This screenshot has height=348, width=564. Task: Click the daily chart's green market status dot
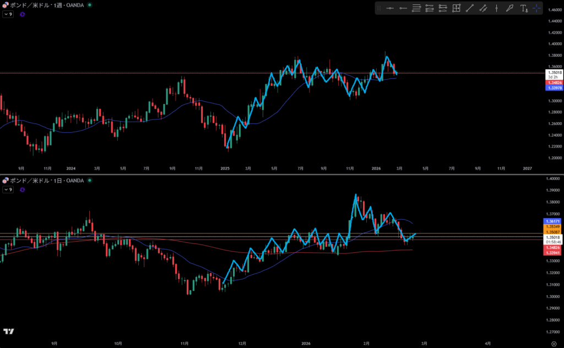(90, 180)
